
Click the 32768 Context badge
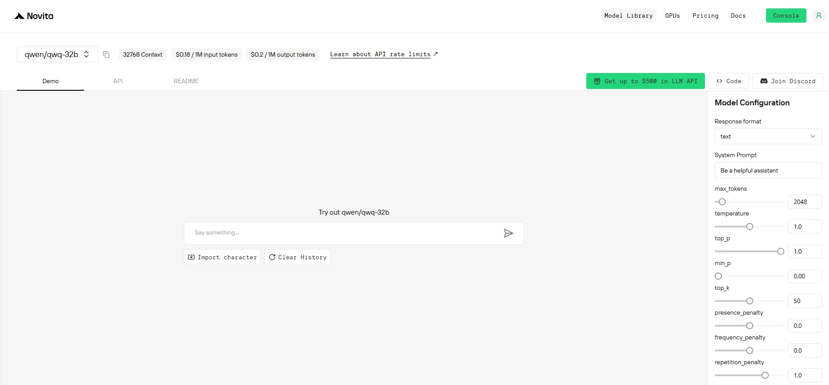pos(143,54)
